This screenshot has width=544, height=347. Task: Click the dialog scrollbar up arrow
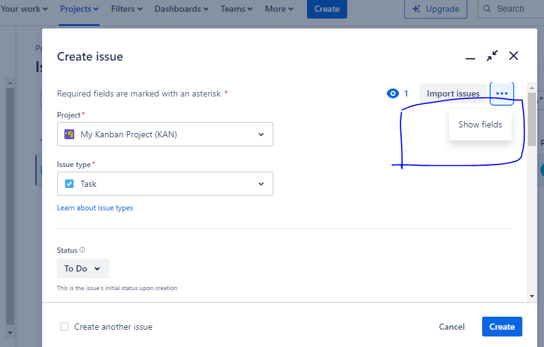[x=532, y=87]
